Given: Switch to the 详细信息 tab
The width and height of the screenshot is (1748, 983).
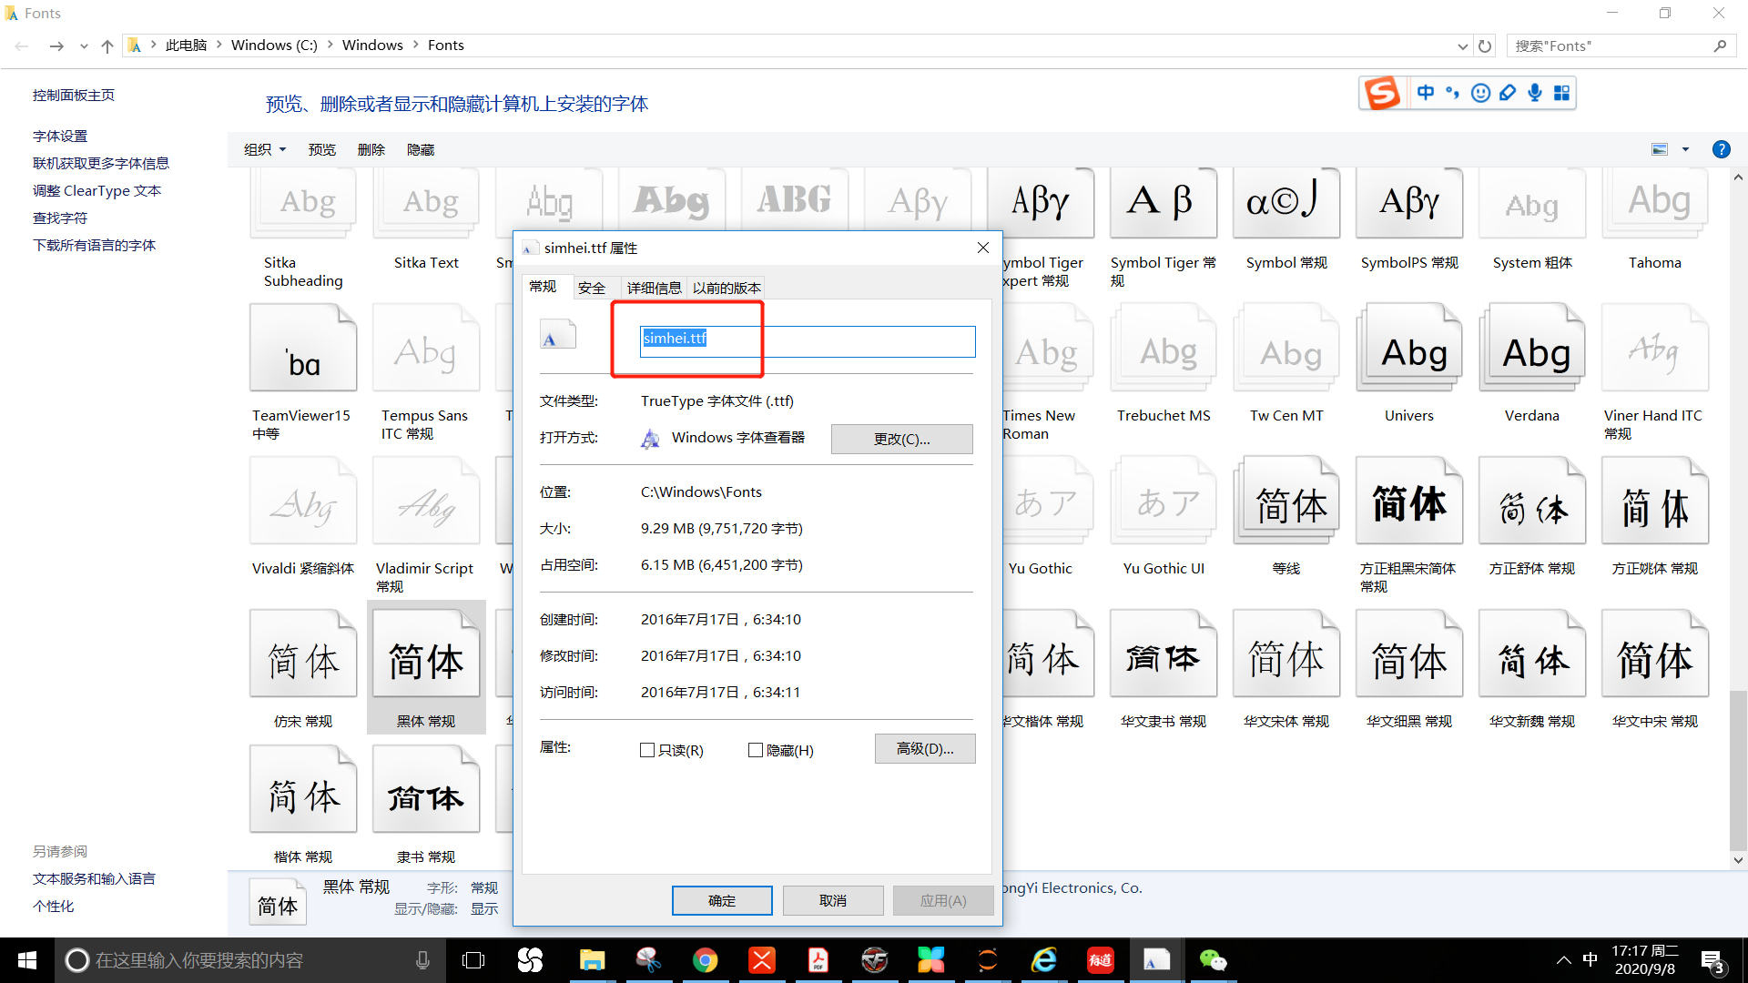Looking at the screenshot, I should [x=654, y=288].
